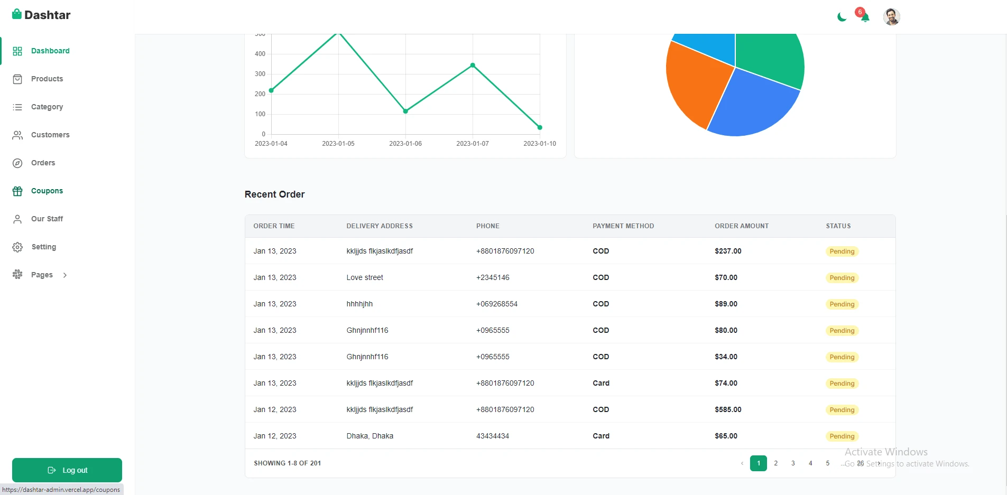Screen dimensions: 1007x495
Task: Open the Category list icon
Action: pyautogui.click(x=17, y=107)
